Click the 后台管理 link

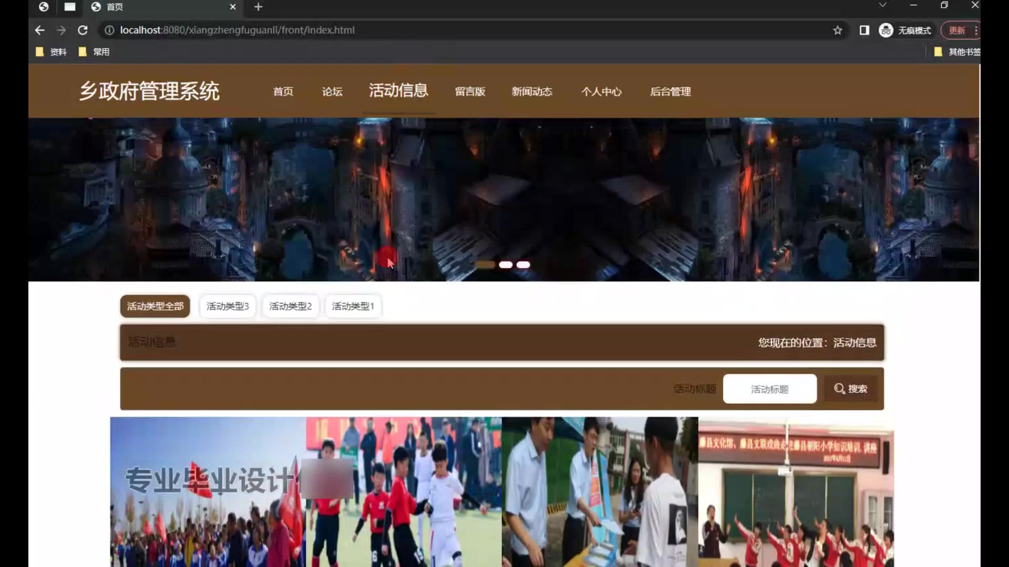pyautogui.click(x=670, y=92)
